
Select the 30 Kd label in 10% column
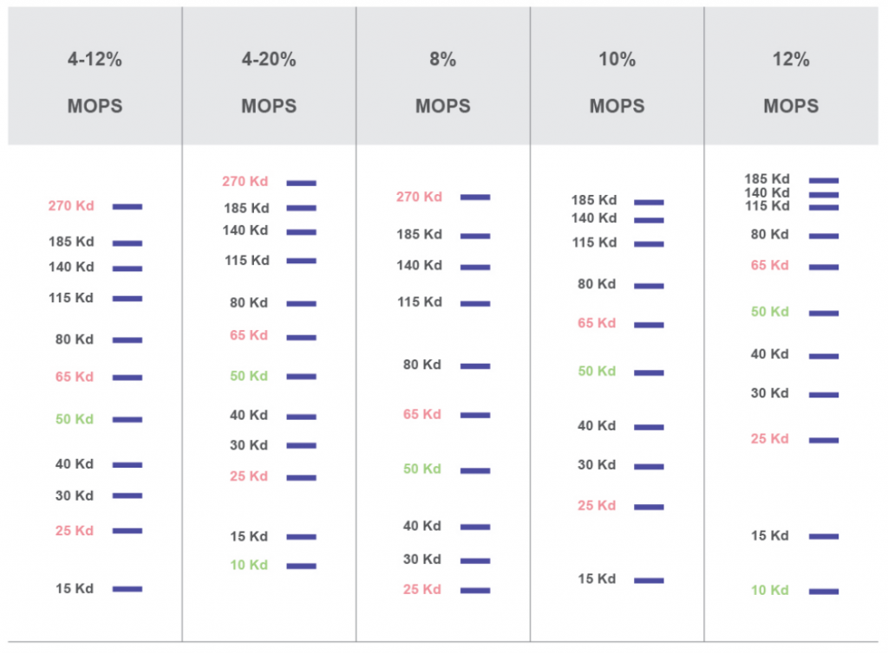coord(597,465)
